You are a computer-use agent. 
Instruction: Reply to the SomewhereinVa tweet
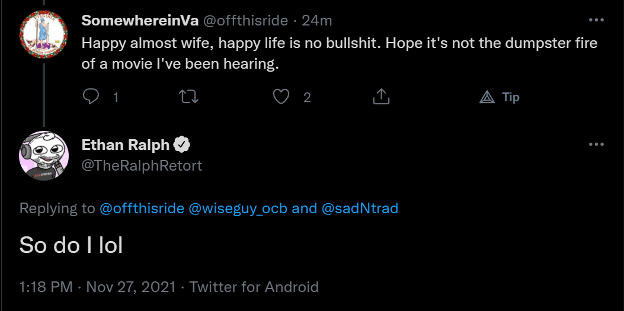[91, 97]
